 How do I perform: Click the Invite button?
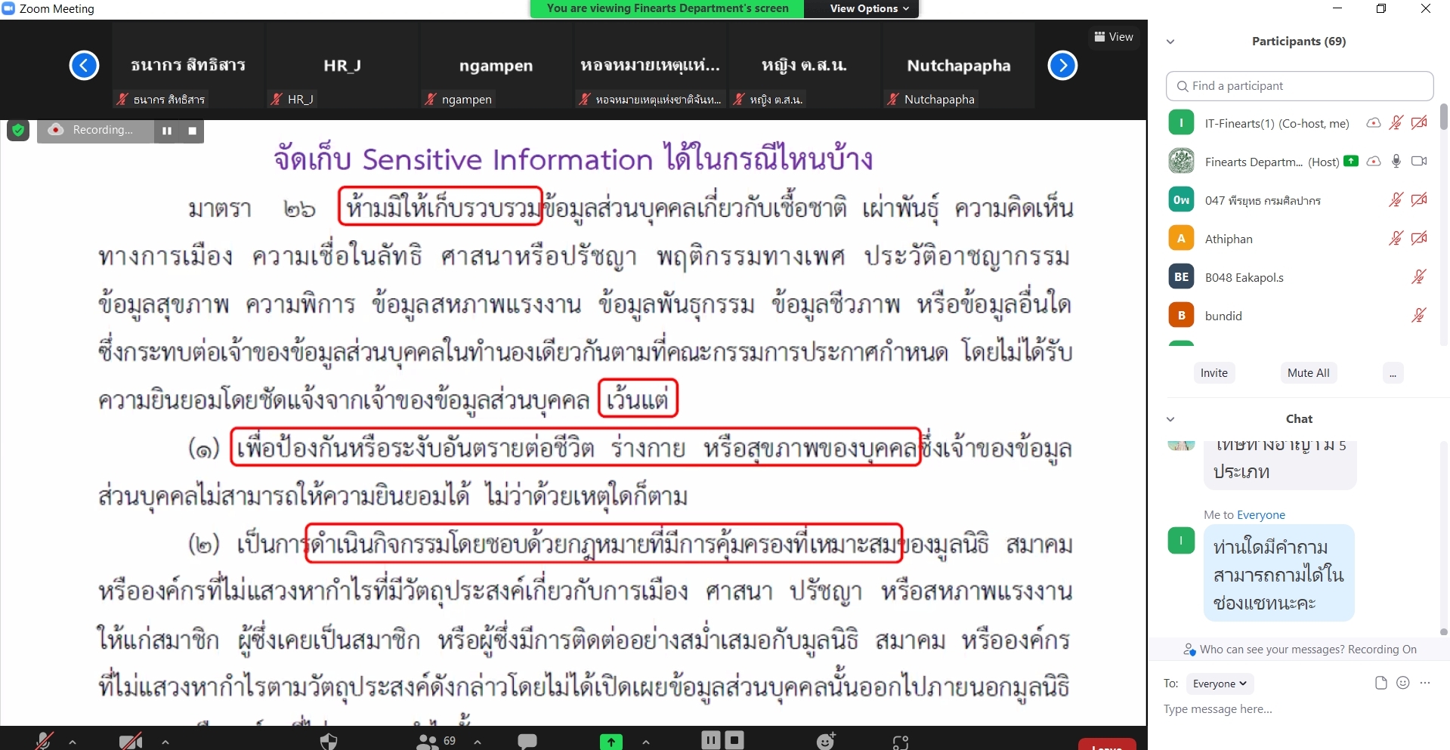(x=1214, y=373)
